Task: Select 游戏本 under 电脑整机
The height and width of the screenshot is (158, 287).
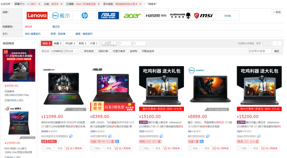Action: (x=29, y=27)
